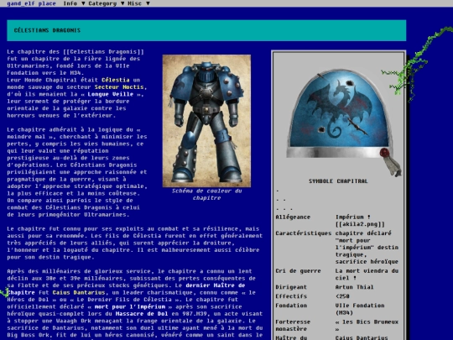Click the SYMBOLE CHAPITRAL heading
This screenshot has height=340, width=453.
338,181
